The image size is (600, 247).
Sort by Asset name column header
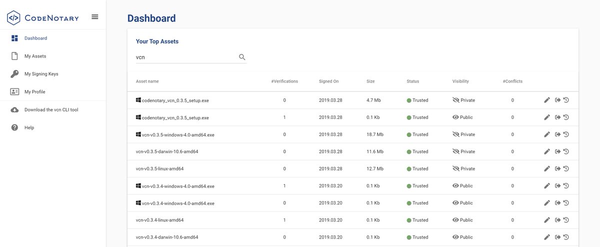tap(147, 81)
